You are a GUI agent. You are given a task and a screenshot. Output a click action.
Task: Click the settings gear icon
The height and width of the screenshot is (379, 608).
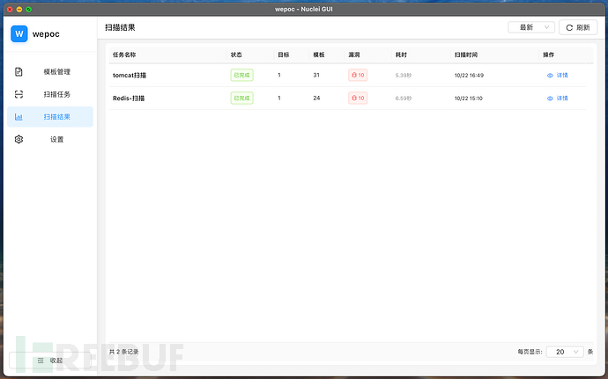[x=19, y=139]
